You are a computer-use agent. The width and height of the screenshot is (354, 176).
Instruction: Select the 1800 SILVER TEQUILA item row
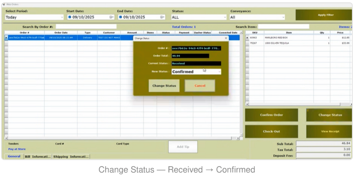(299, 43)
